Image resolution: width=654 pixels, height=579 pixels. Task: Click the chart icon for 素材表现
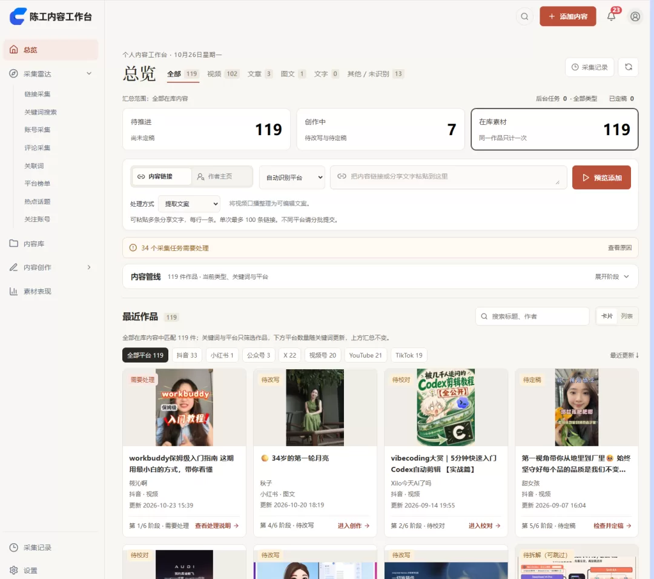pyautogui.click(x=14, y=292)
